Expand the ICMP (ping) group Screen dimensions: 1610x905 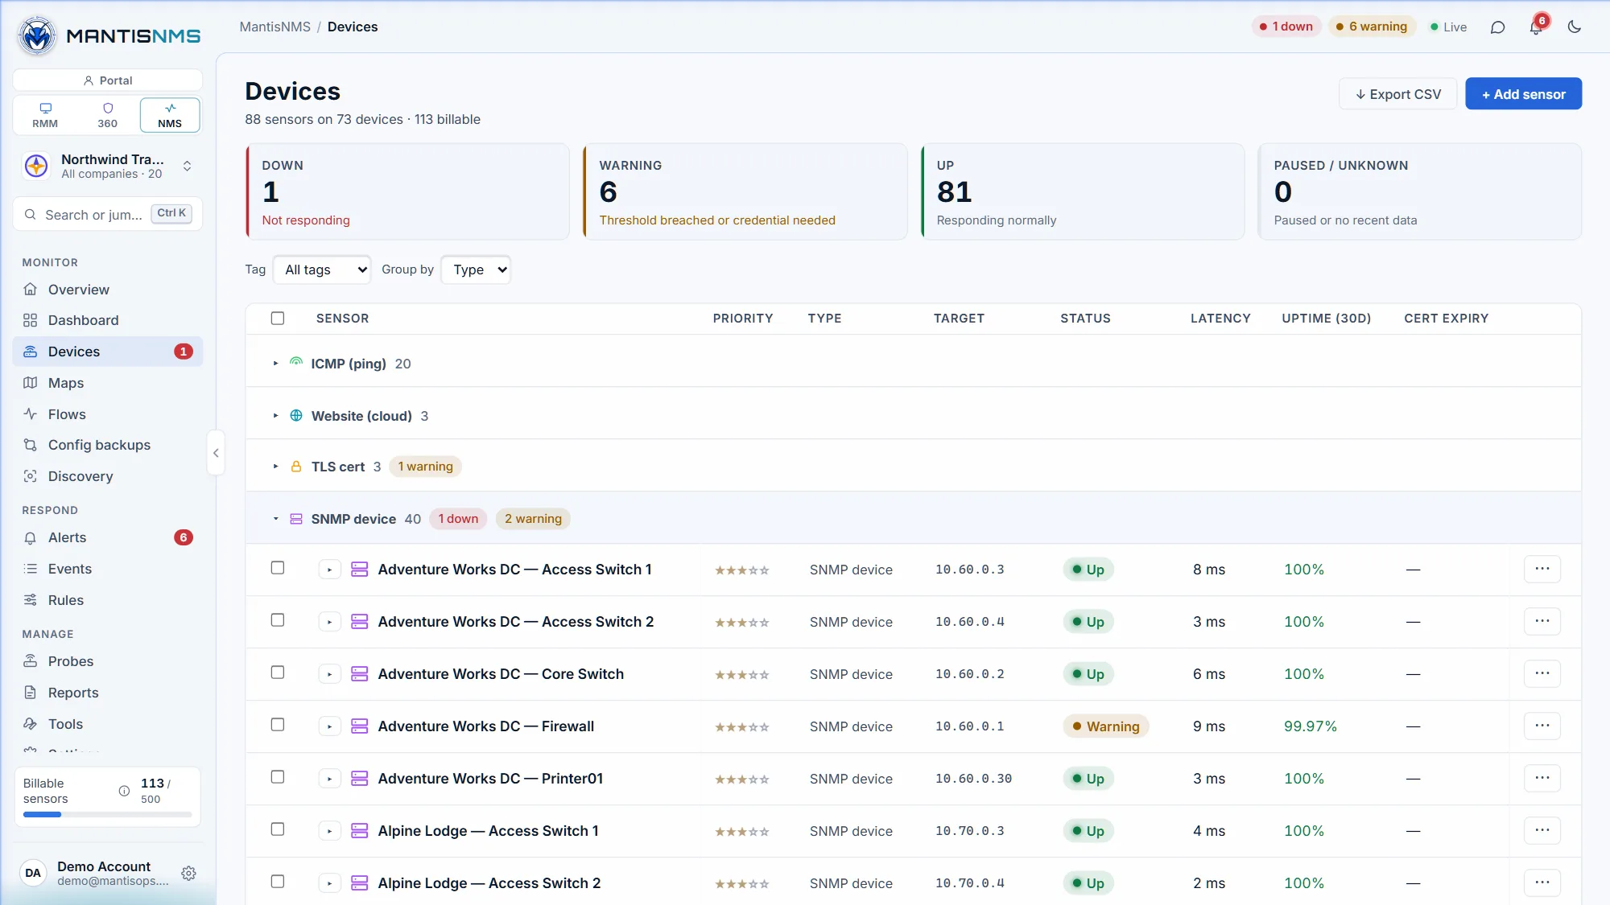pos(275,364)
